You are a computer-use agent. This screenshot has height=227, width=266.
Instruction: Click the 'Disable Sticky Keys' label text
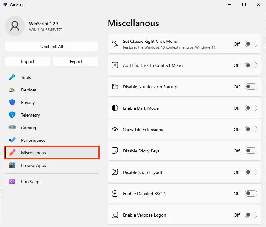pyautogui.click(x=141, y=151)
